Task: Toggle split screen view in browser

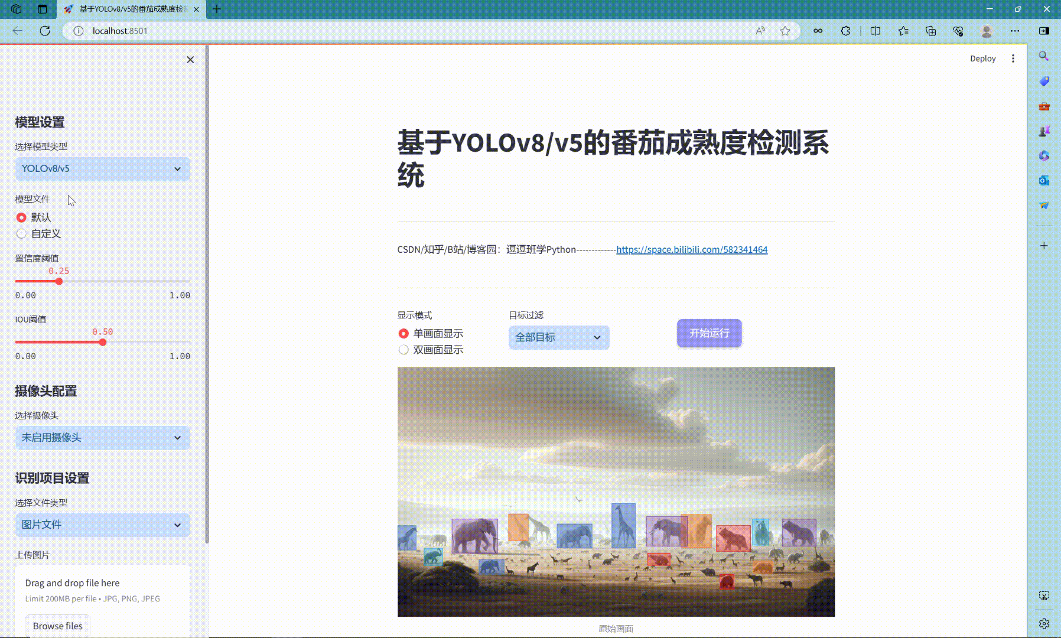Action: coord(876,31)
